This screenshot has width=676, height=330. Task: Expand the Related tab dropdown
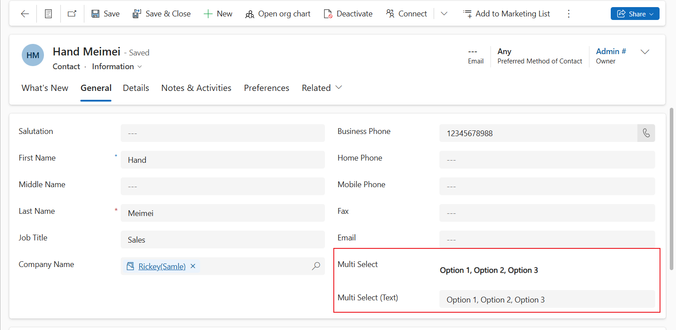pos(322,88)
